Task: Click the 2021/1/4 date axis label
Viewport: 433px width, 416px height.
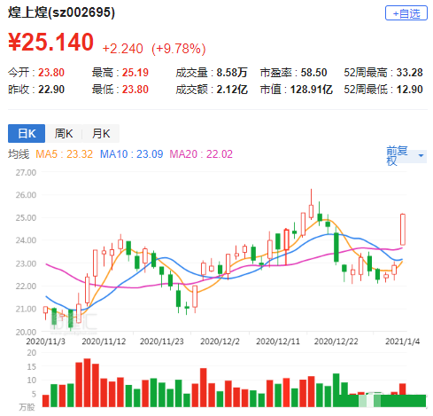Action: point(402,341)
